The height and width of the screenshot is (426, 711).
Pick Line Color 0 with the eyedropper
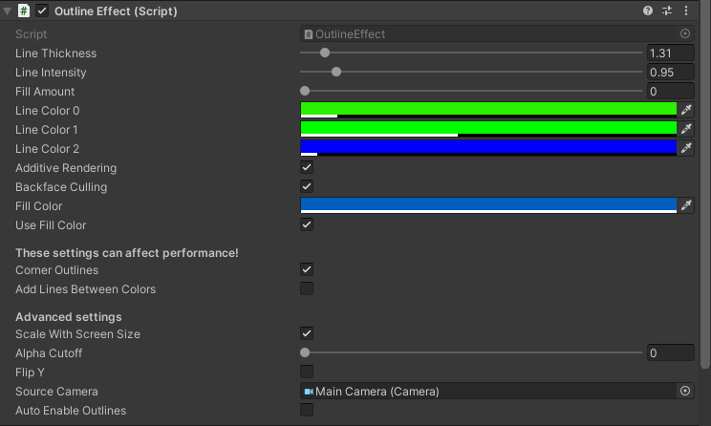686,110
